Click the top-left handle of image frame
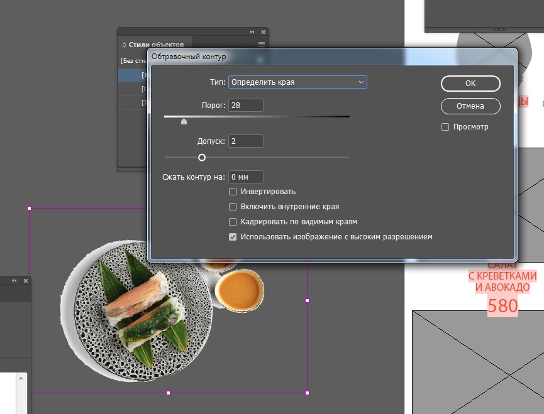 [29, 208]
